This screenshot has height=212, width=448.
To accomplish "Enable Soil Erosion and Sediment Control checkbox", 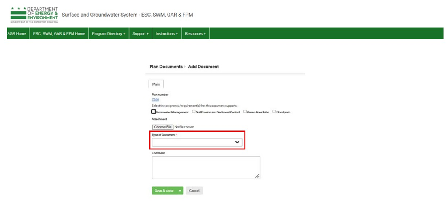I will 194,112.
